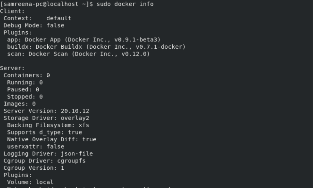Click the Docker Scan plugin line
The height and width of the screenshot is (188, 313).
pos(78,54)
